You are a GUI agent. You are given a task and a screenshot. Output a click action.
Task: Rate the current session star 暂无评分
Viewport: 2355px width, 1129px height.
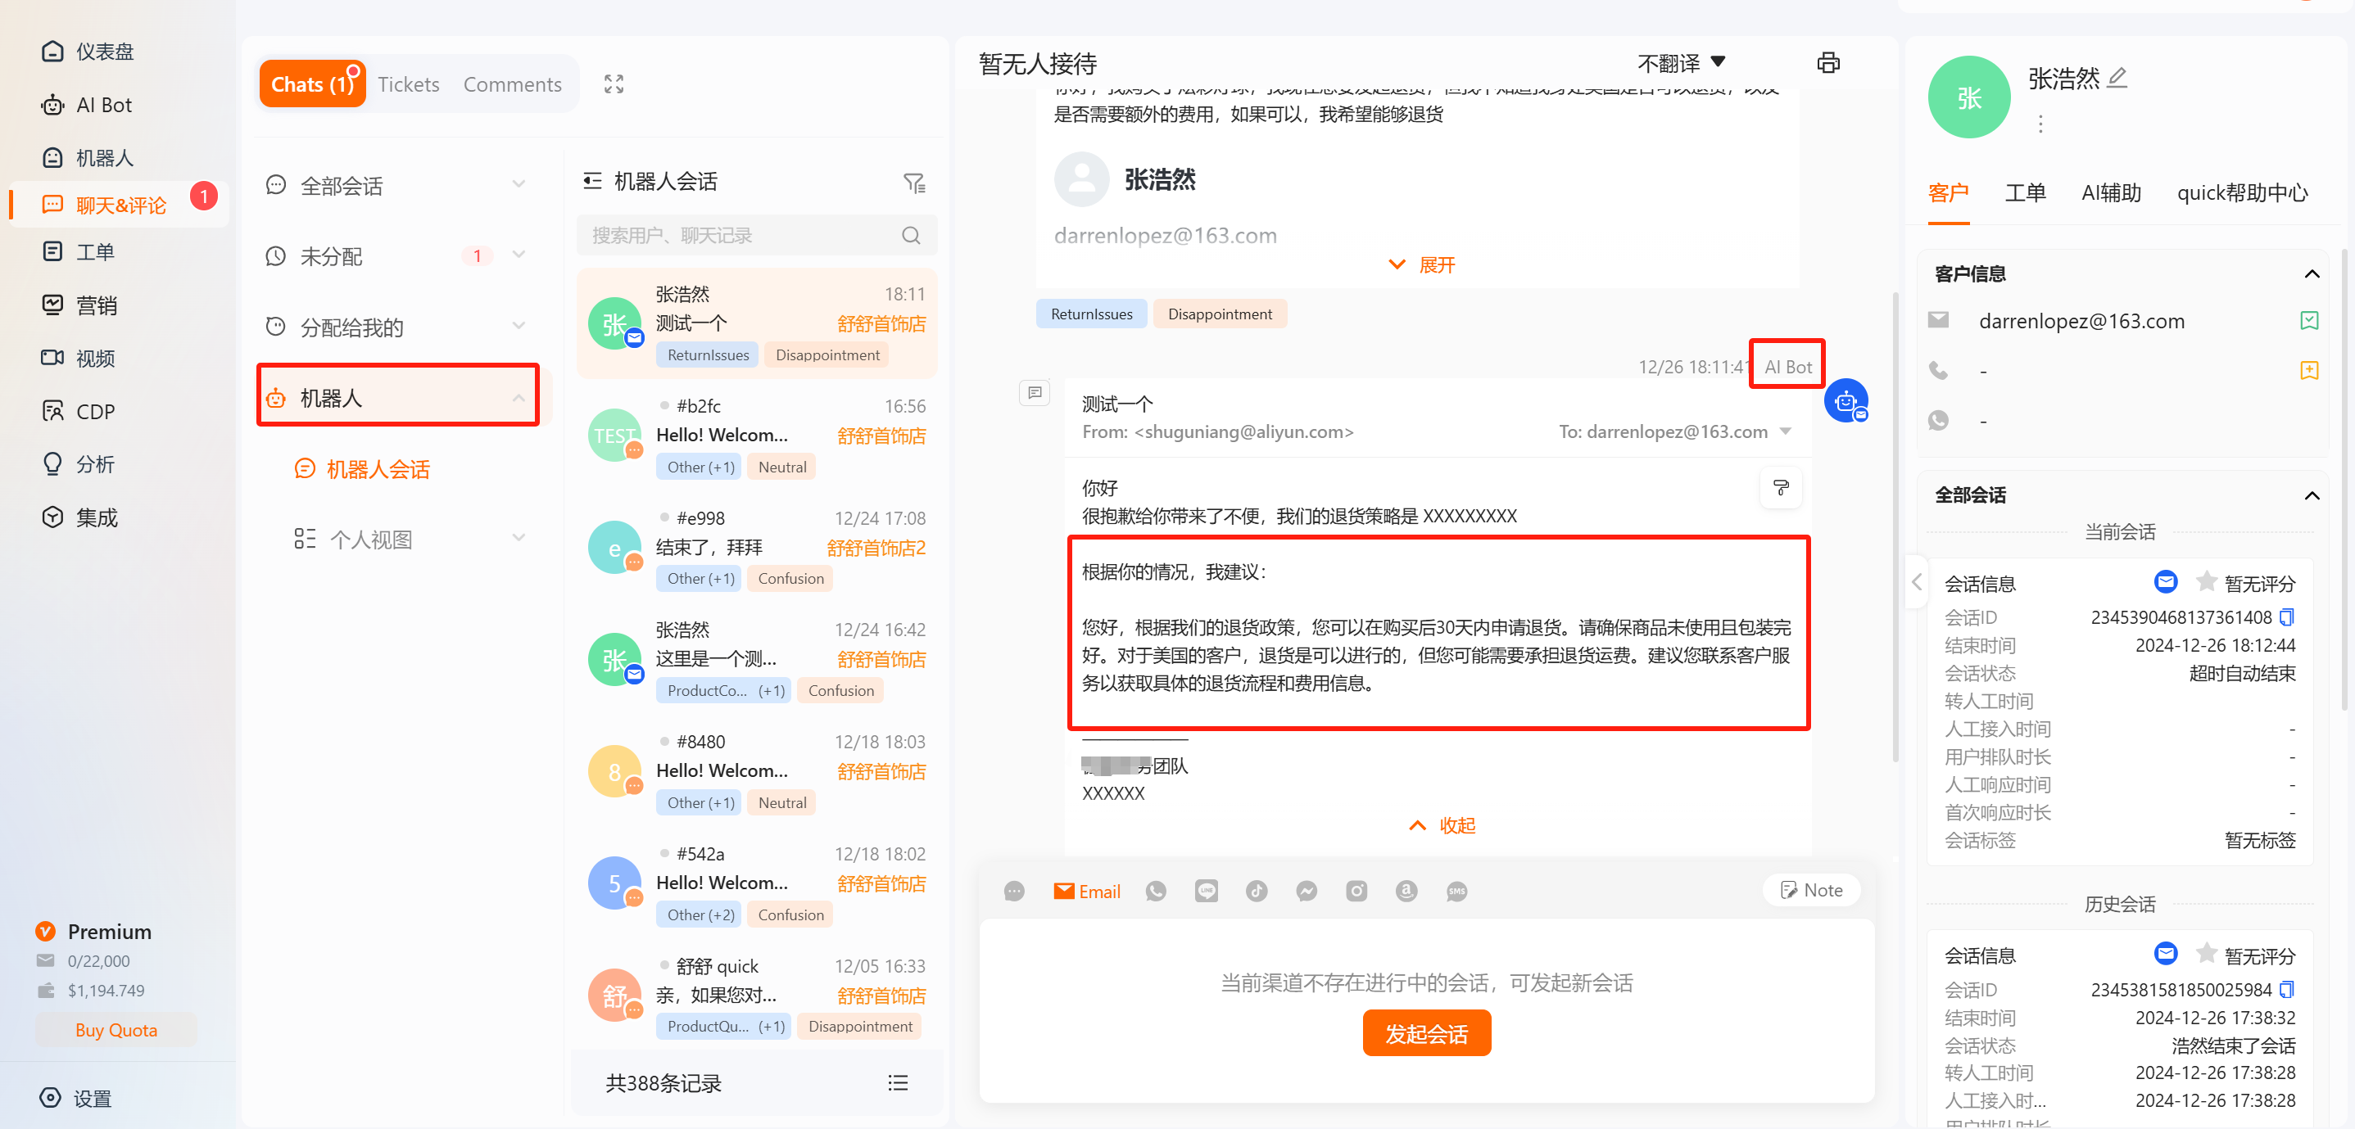click(2205, 581)
